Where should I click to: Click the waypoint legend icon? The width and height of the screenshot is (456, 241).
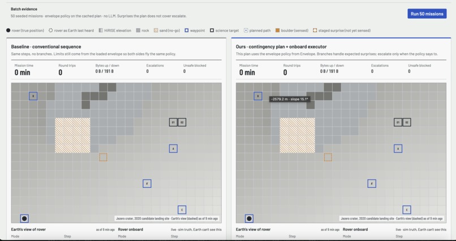[x=187, y=30]
